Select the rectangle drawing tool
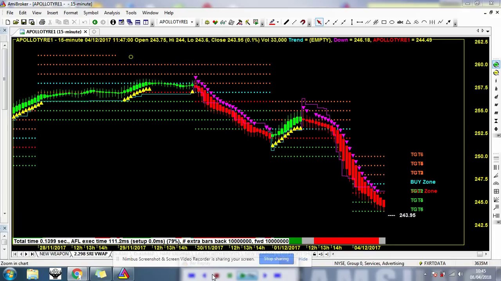This screenshot has height=281, width=501. point(384,22)
